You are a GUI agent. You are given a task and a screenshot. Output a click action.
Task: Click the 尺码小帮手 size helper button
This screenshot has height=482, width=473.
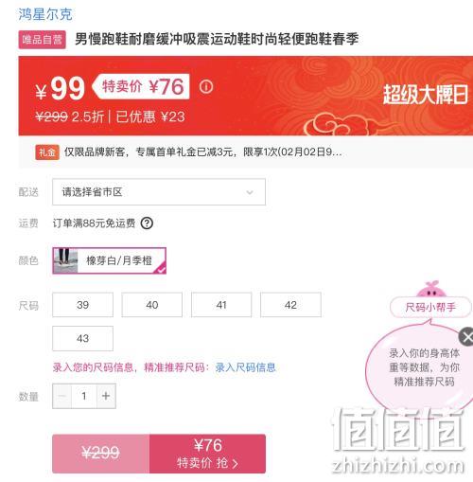[430, 307]
